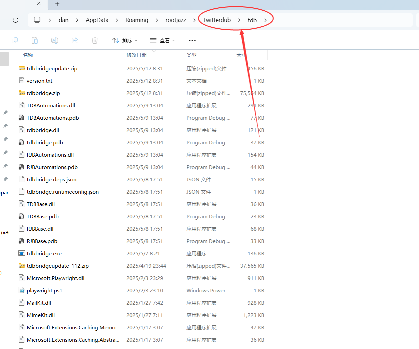Navigate to Roaming in breadcrumb path
Image resolution: width=419 pixels, height=349 pixels.
[x=137, y=20]
